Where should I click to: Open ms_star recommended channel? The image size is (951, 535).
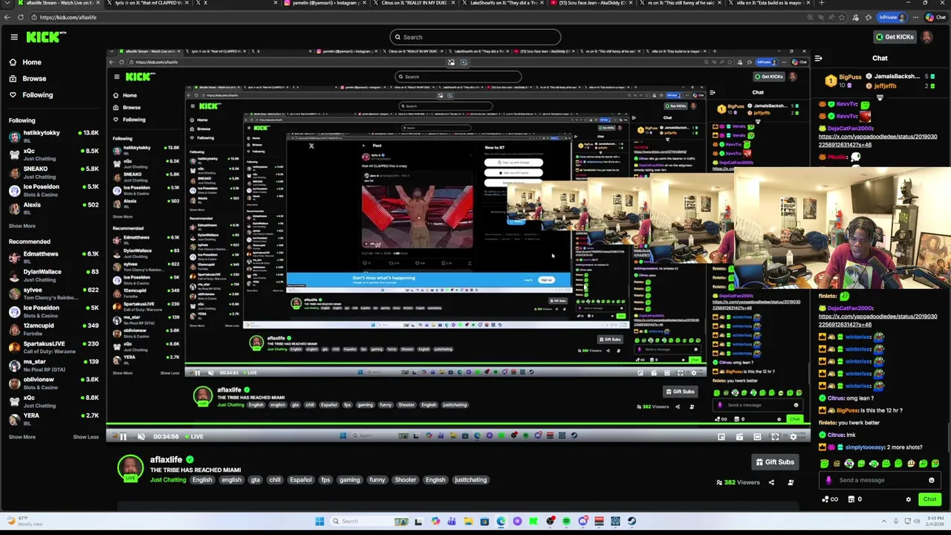tap(52, 365)
